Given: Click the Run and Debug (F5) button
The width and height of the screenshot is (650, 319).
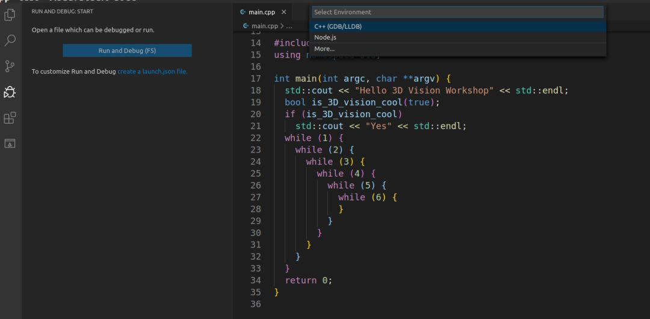Looking at the screenshot, I should [127, 50].
